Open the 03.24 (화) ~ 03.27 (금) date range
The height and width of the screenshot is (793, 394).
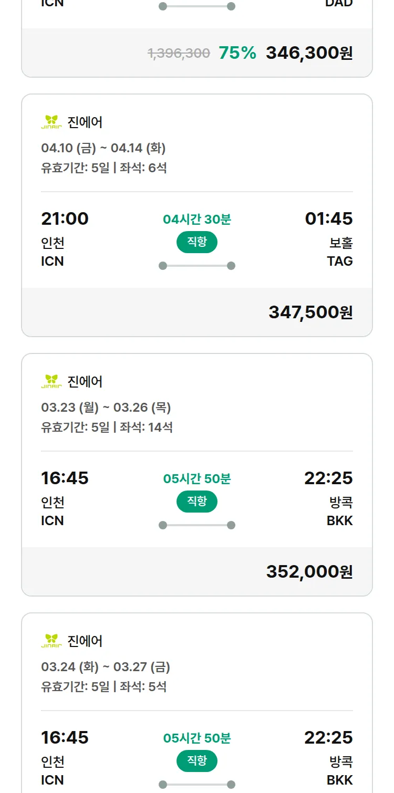pyautogui.click(x=106, y=667)
